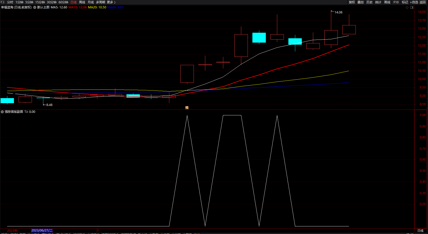The image size is (428, 234).
Task: Expand the 强势首版副图 indicator dropdown
Action: pyautogui.click(x=2, y=112)
